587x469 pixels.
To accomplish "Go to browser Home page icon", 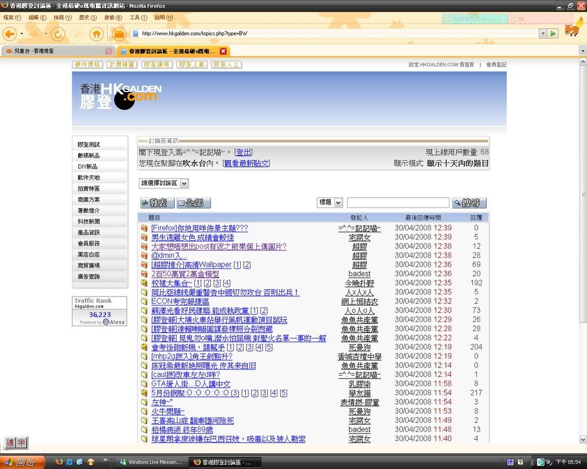I will (x=97, y=33).
